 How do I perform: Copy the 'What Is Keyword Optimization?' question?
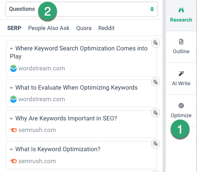pos(155,144)
